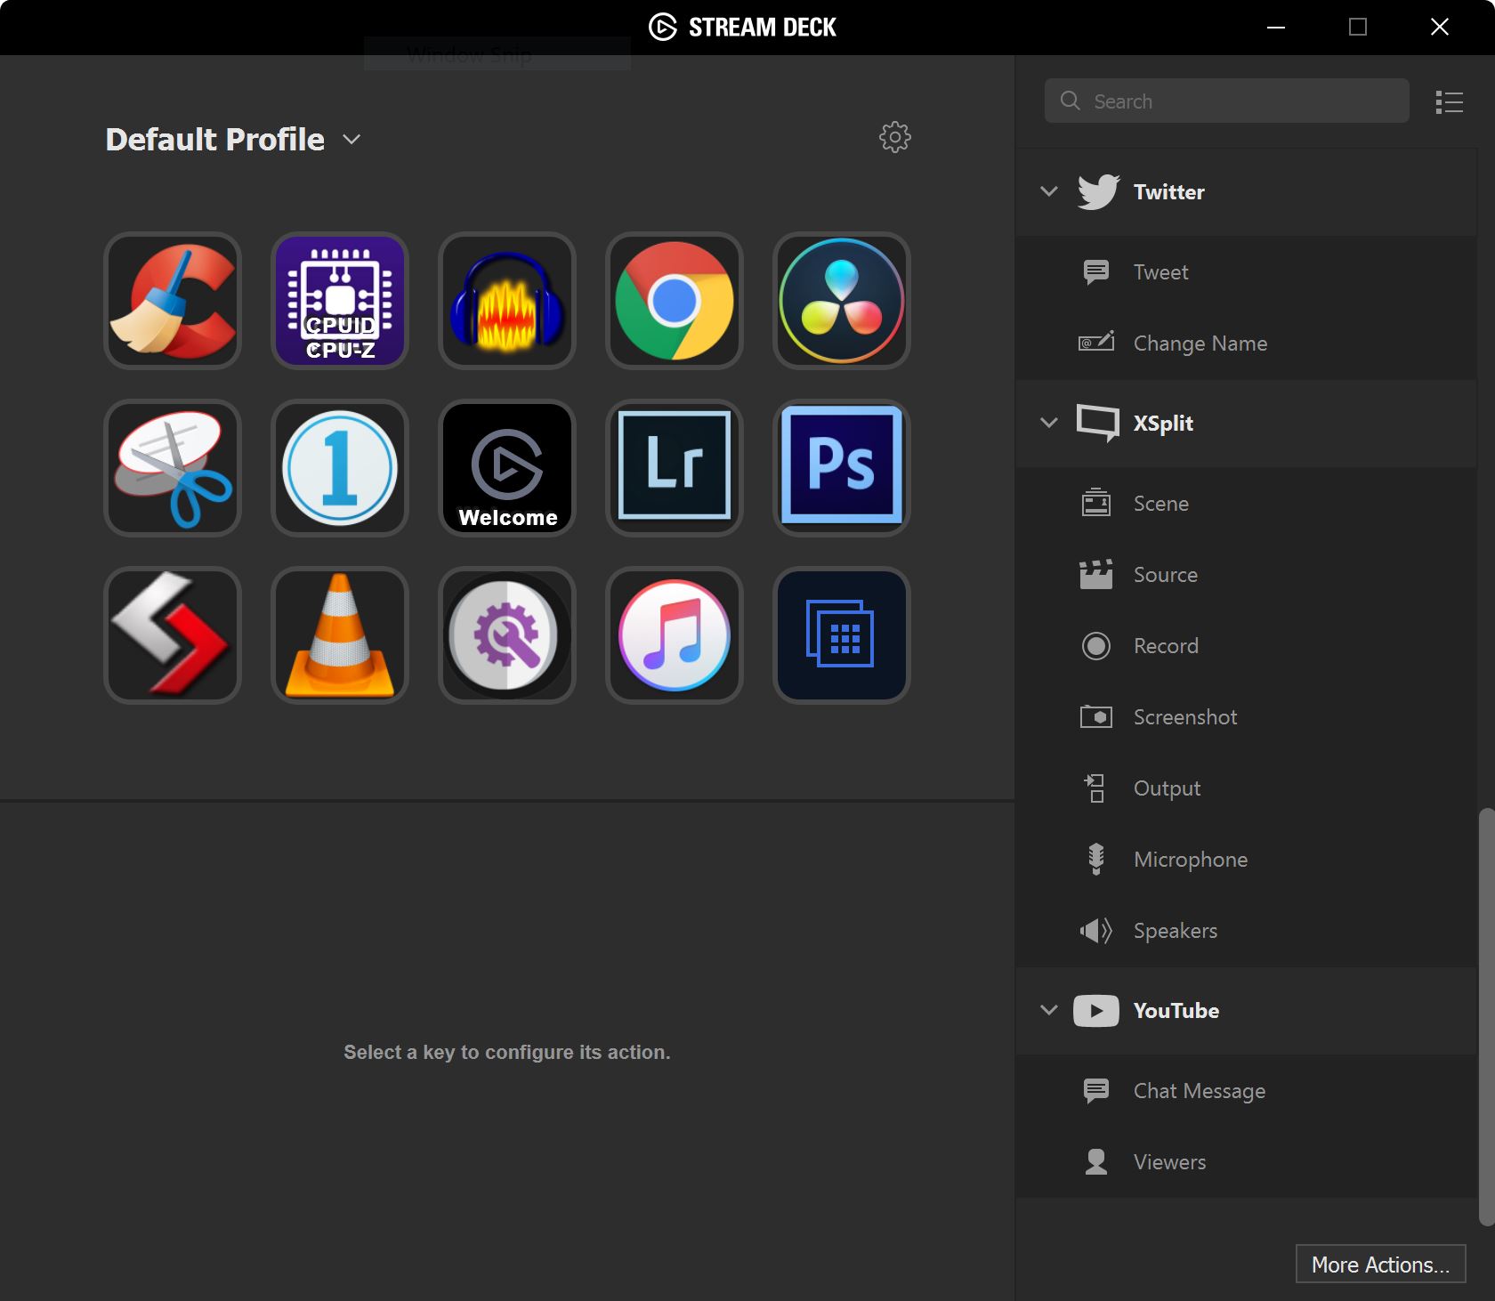Click the More Actions button
The width and height of the screenshot is (1495, 1301).
point(1381,1265)
